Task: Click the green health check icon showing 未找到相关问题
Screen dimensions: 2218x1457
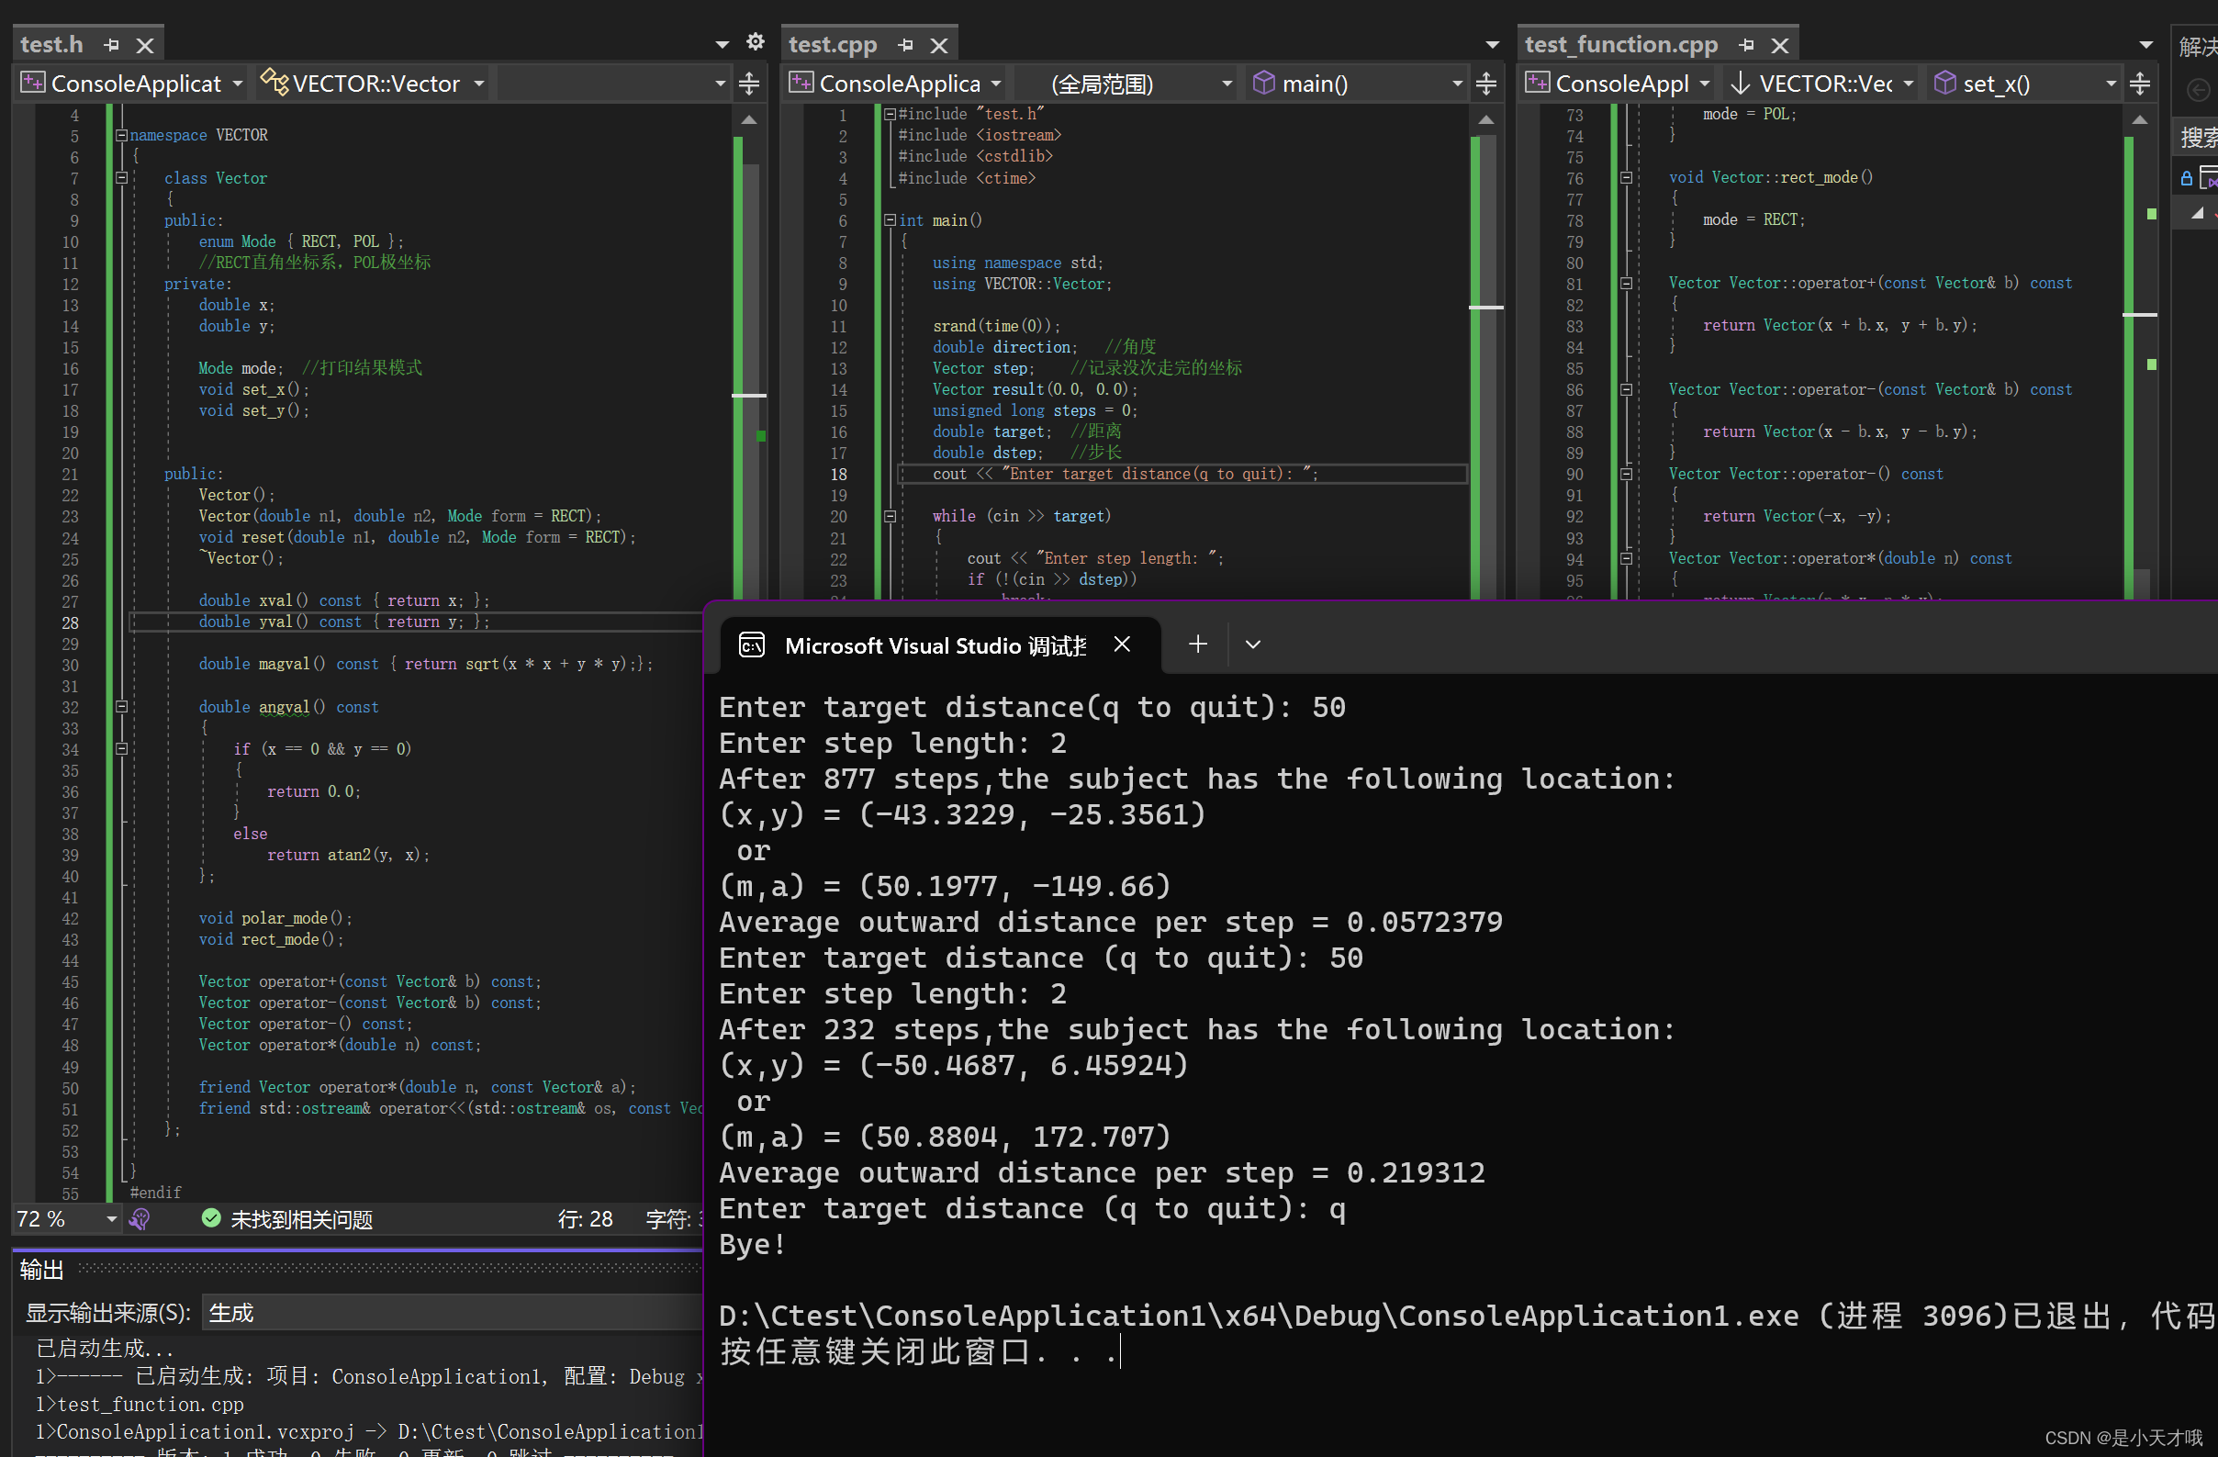Action: coord(210,1218)
